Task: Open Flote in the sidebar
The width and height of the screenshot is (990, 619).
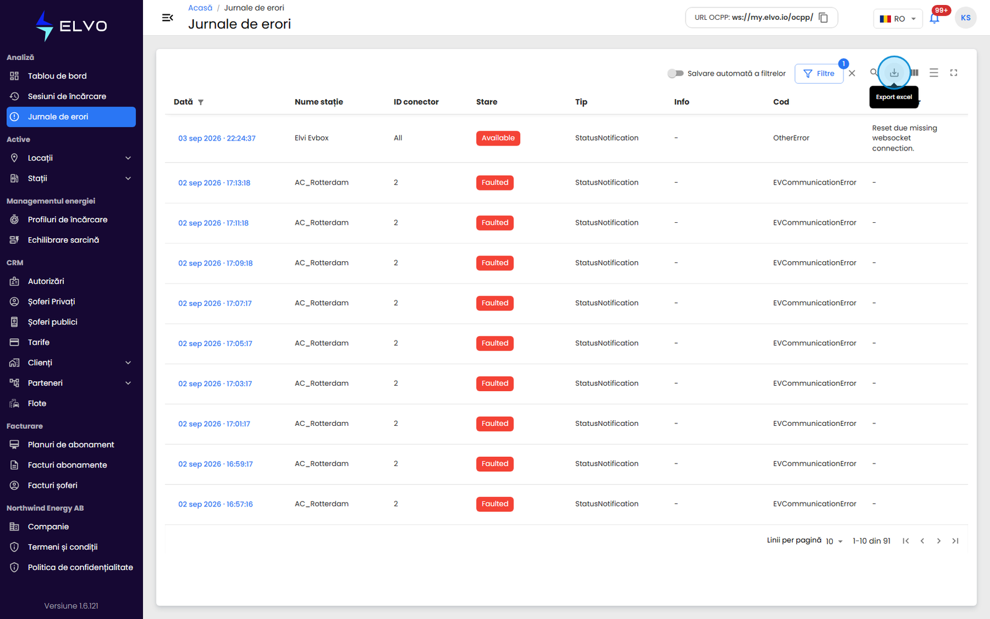Action: click(x=71, y=404)
